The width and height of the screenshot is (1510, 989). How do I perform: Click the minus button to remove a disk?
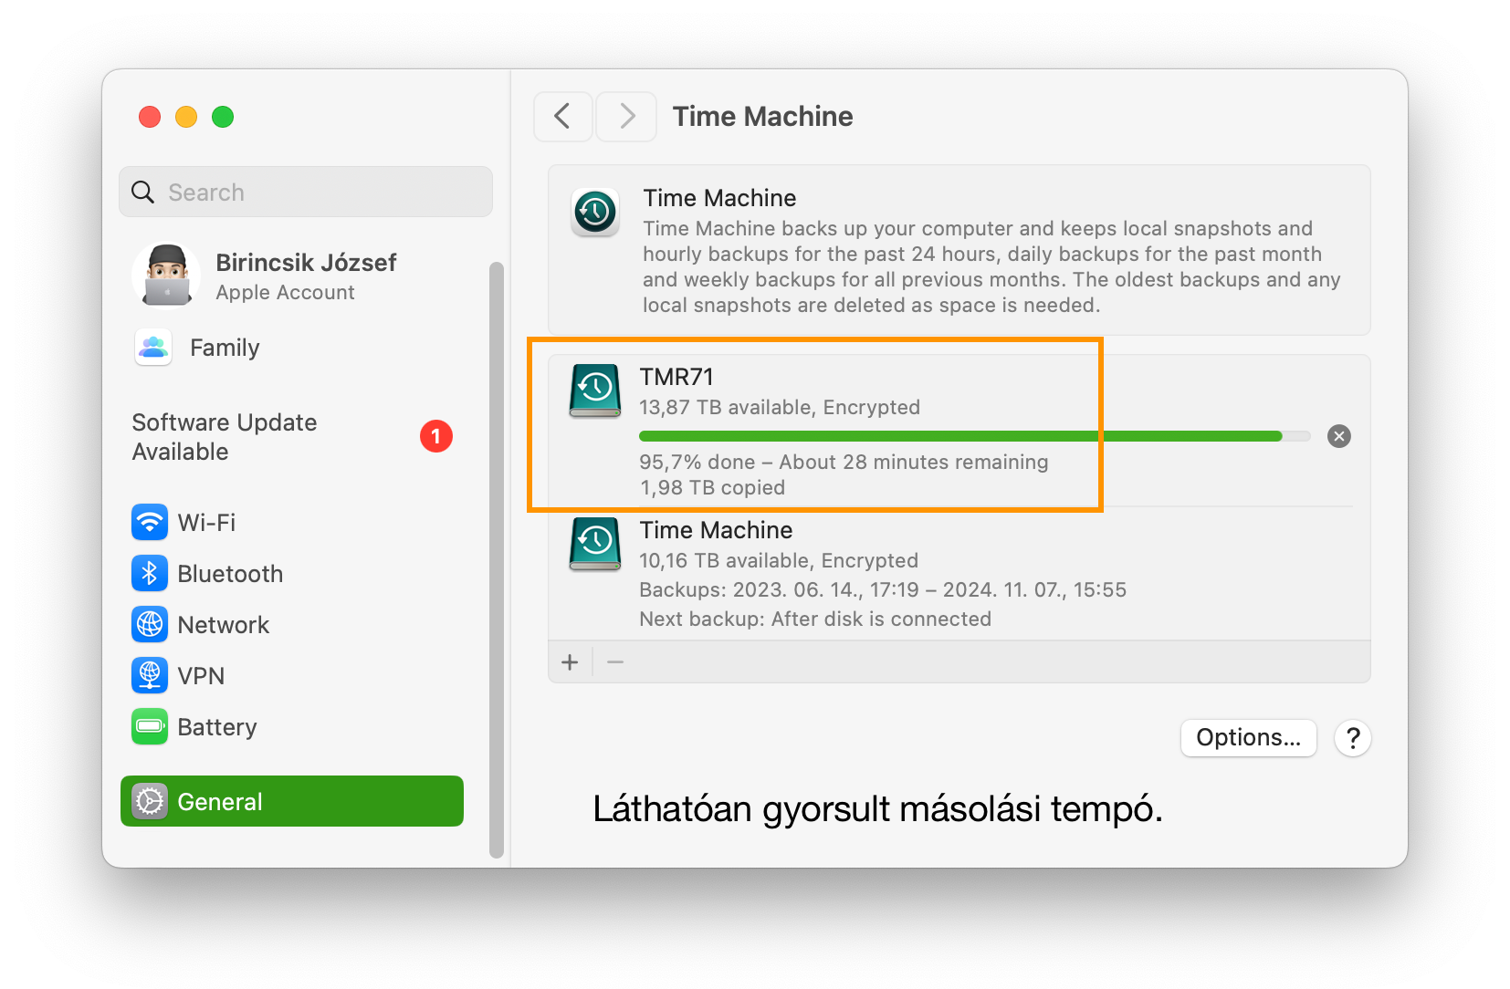[x=615, y=662]
